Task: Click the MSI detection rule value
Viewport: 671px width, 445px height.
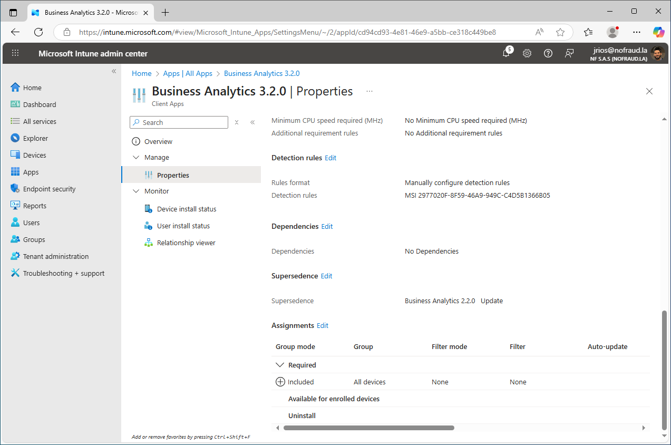Action: click(477, 195)
